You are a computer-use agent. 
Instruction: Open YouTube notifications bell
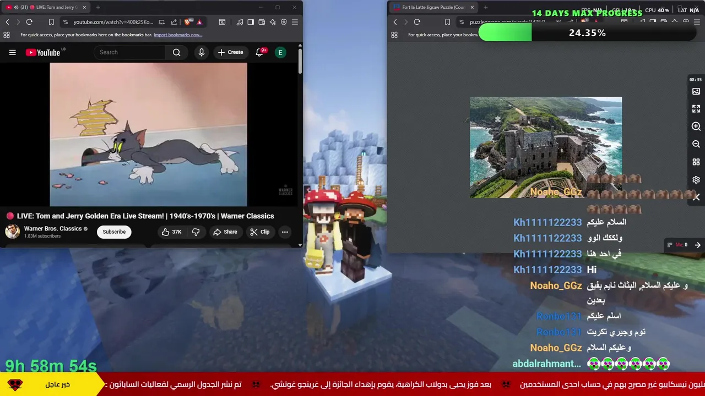click(259, 52)
